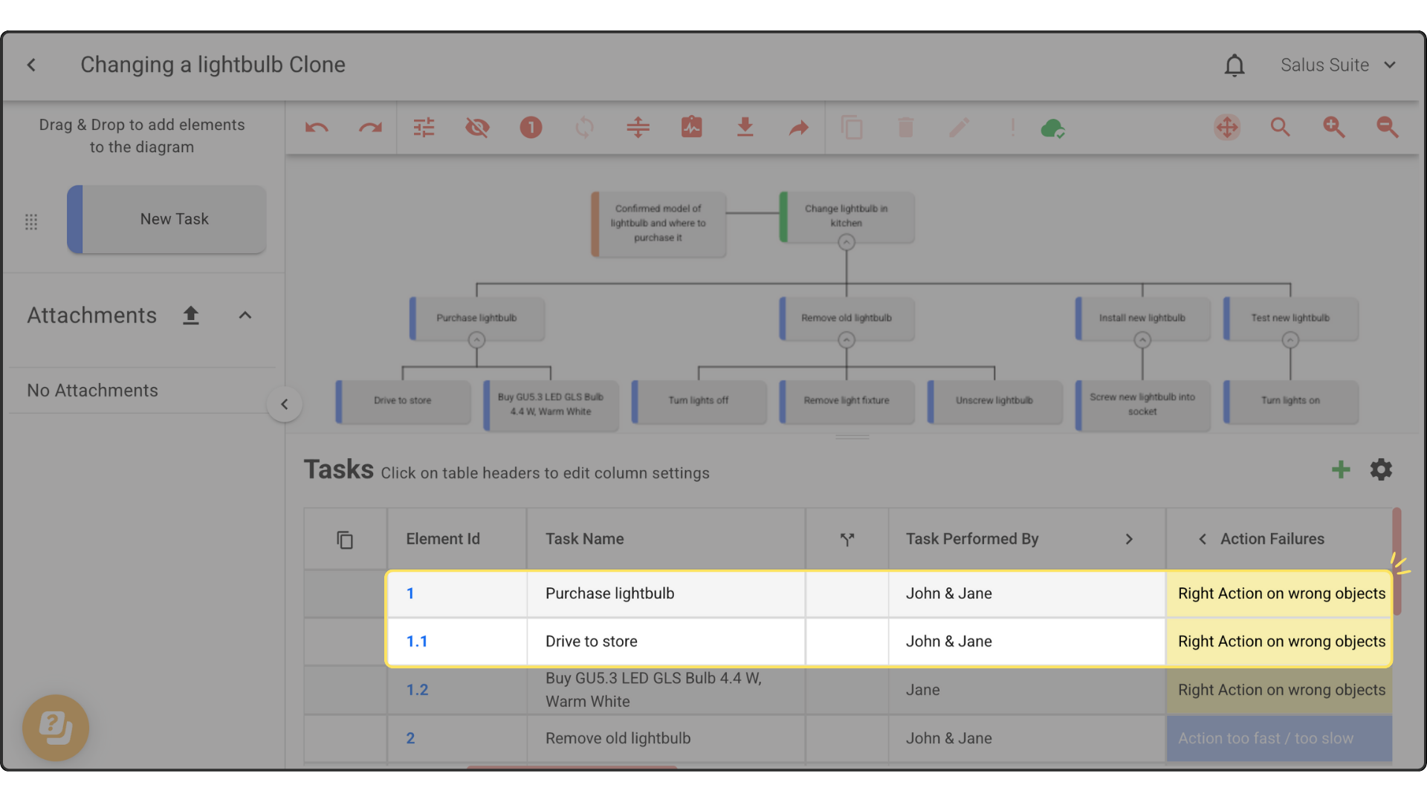This screenshot has width=1427, height=802.
Task: Click the zoom out magnifier icon
Action: [1387, 128]
